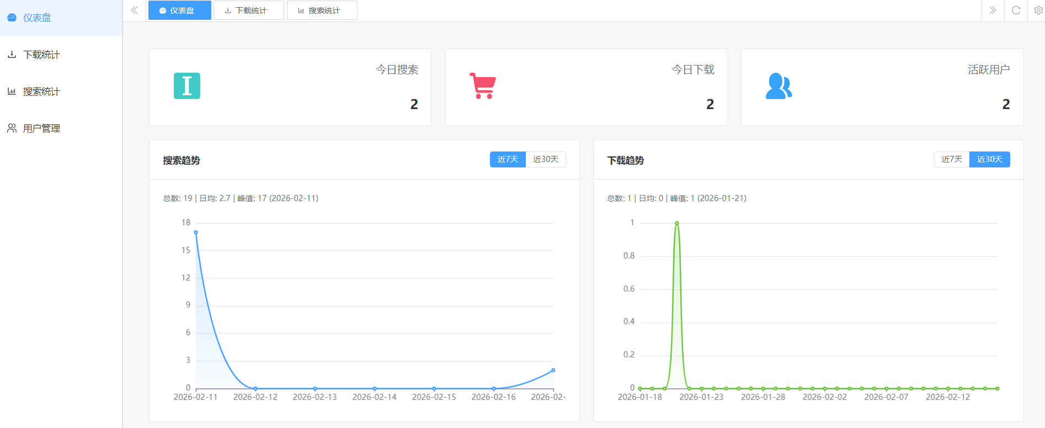Open the settings gear icon

pos(1038,10)
